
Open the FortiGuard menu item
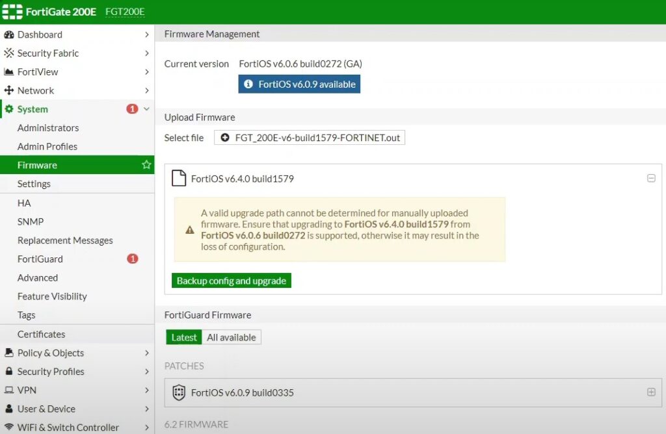click(x=77, y=259)
